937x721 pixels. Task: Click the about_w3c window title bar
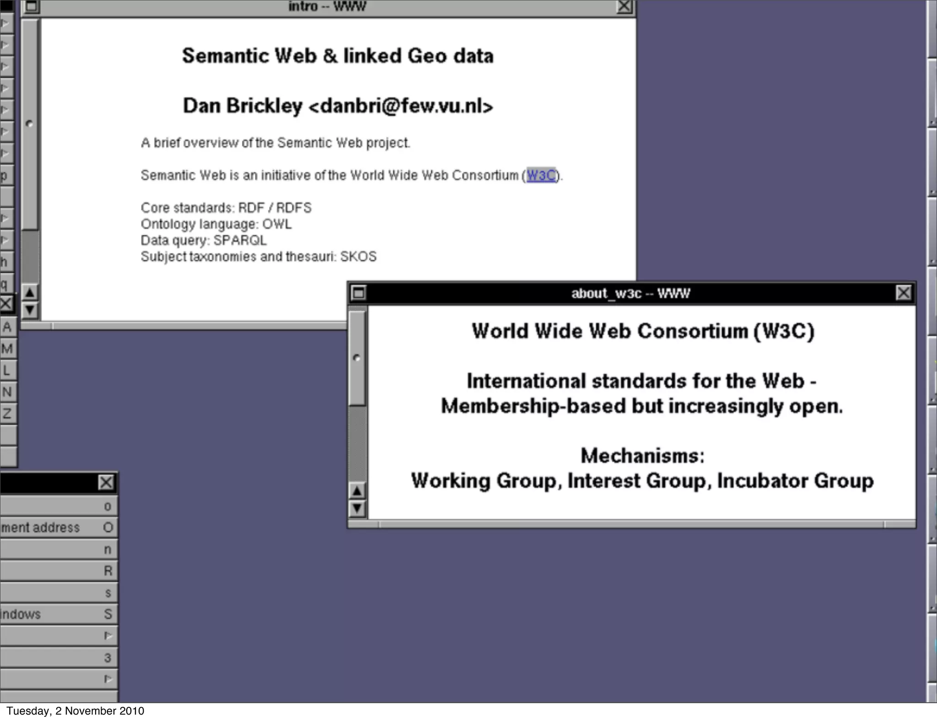click(x=630, y=293)
